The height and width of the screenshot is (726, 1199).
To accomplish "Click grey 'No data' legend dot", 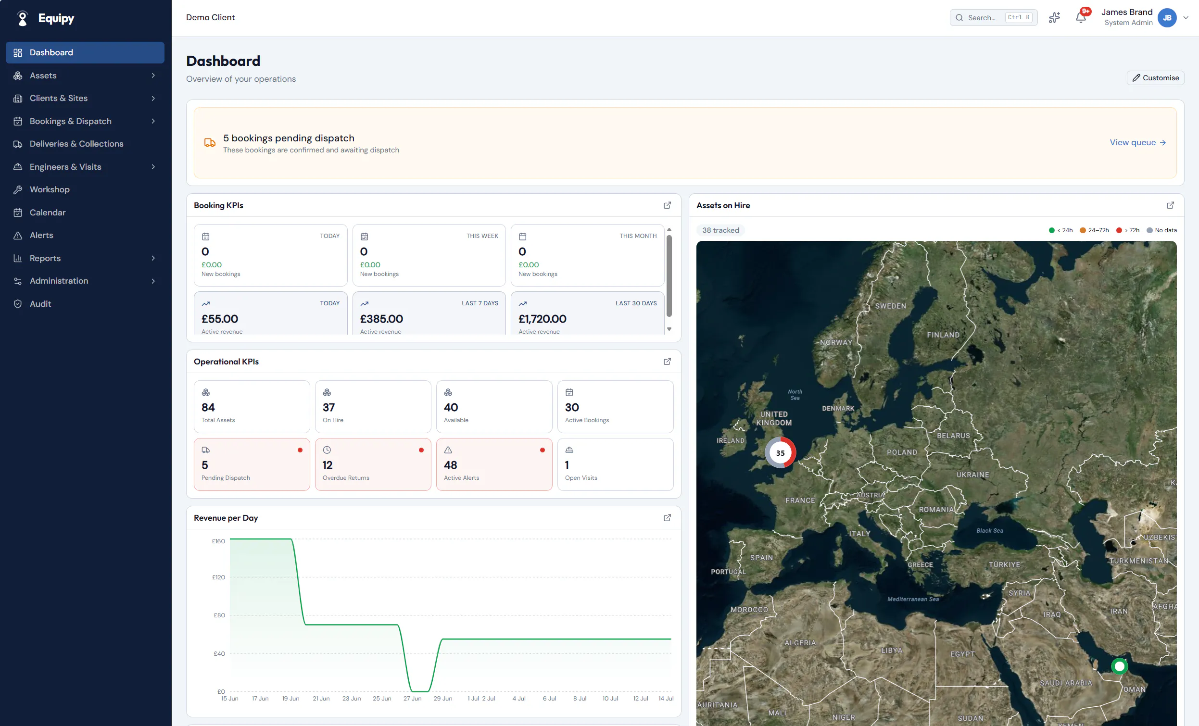I will [1149, 231].
